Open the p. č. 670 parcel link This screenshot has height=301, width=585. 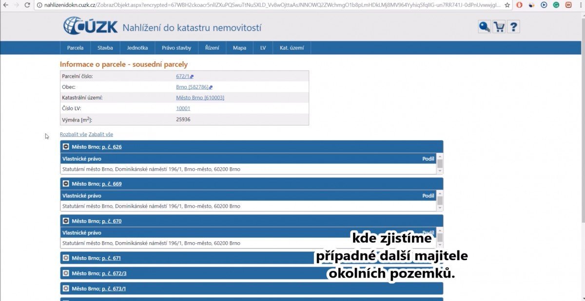coord(112,221)
